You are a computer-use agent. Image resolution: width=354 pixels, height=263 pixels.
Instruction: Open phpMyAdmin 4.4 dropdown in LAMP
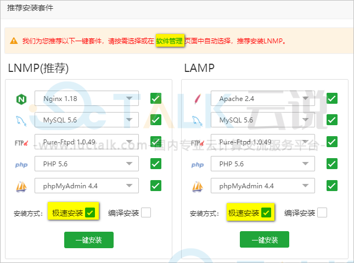click(x=263, y=186)
